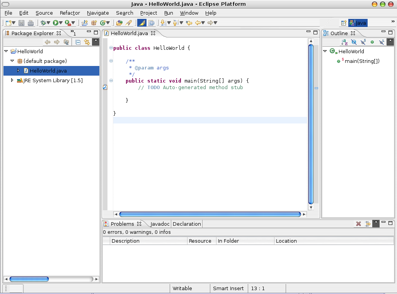Screen dimensions: 397x294
Task: Click Package Explorer's Forward arrow icon
Action: coord(57,42)
